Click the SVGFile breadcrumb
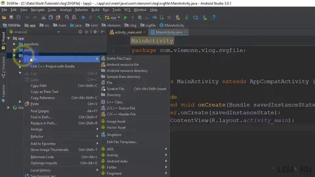The height and width of the screenshot is (177, 315). click(12, 25)
